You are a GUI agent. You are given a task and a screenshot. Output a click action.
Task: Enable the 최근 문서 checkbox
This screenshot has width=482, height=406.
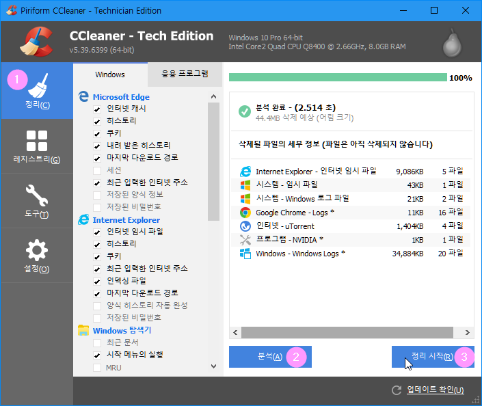coord(97,342)
